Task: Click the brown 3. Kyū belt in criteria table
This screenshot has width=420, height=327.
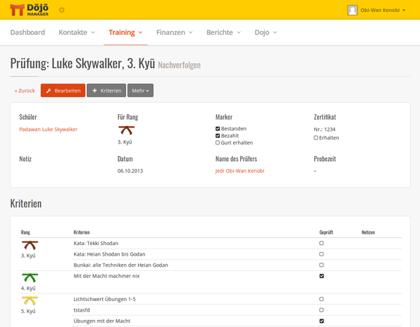Action: (29, 246)
